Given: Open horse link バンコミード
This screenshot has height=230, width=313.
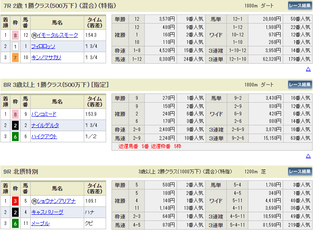Looking at the screenshot, I should 44,114.
